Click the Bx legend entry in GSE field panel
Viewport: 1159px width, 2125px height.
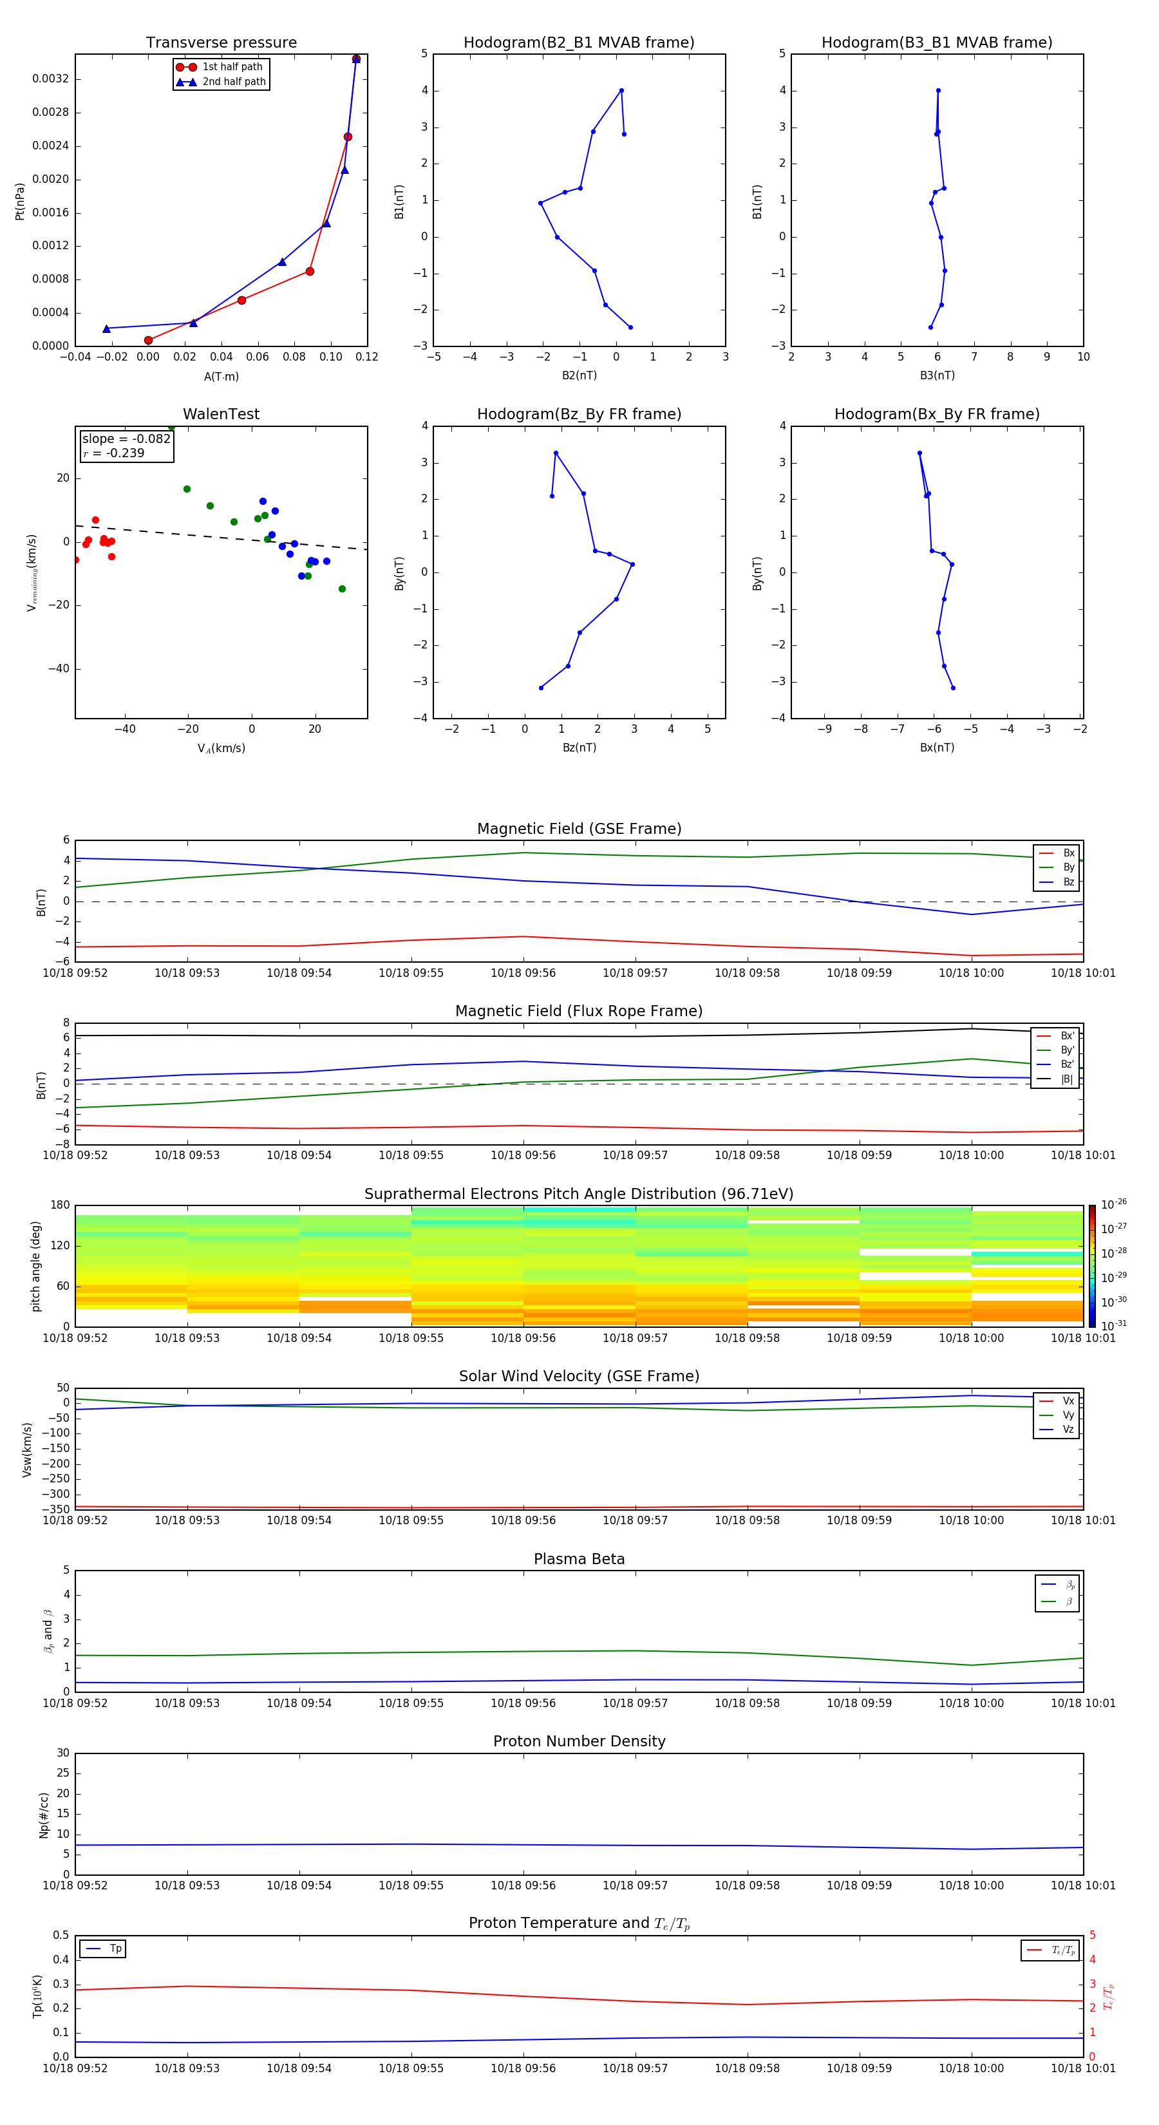1057,853
